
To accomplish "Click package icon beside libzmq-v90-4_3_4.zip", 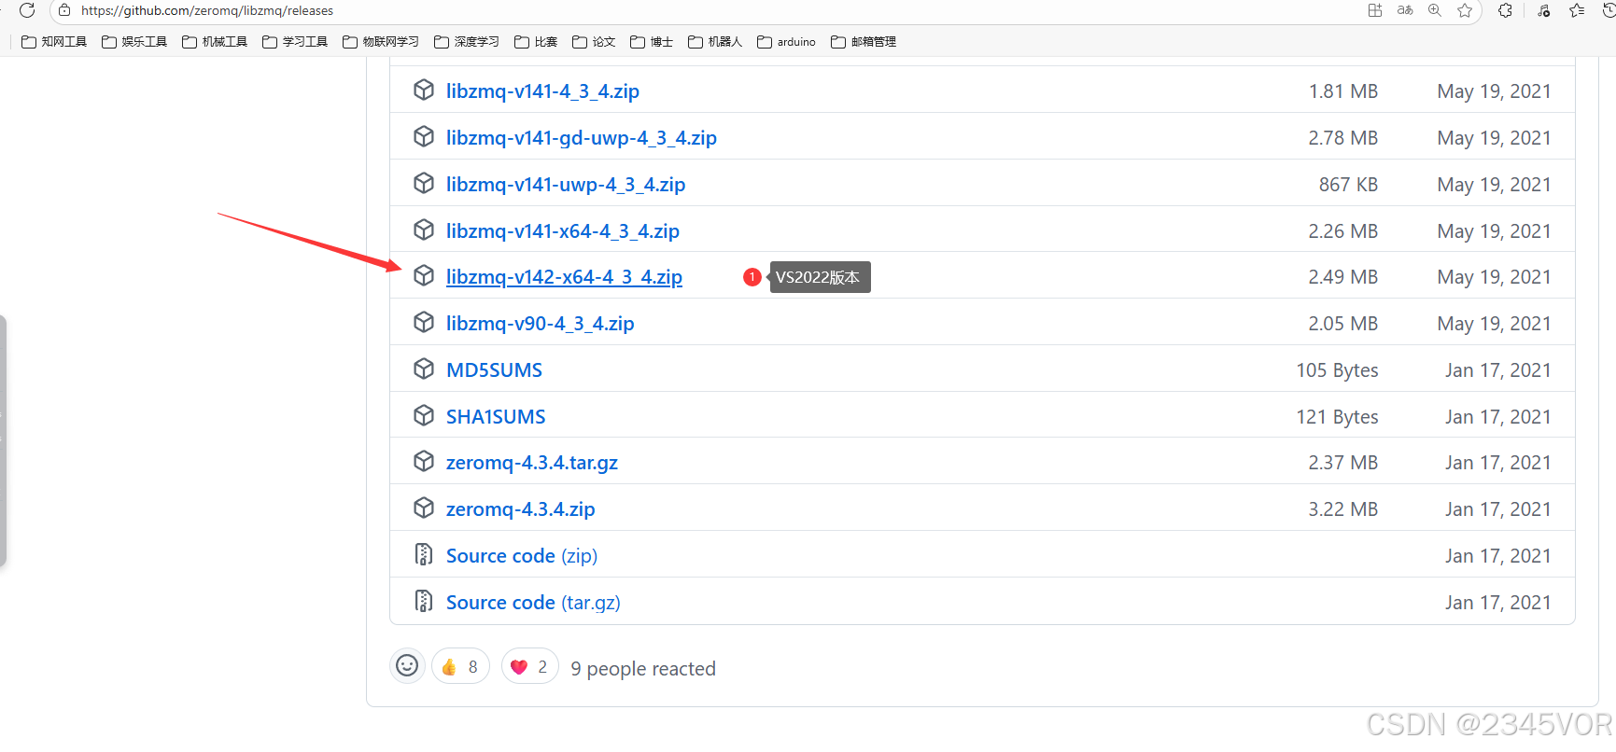I will click(x=424, y=322).
